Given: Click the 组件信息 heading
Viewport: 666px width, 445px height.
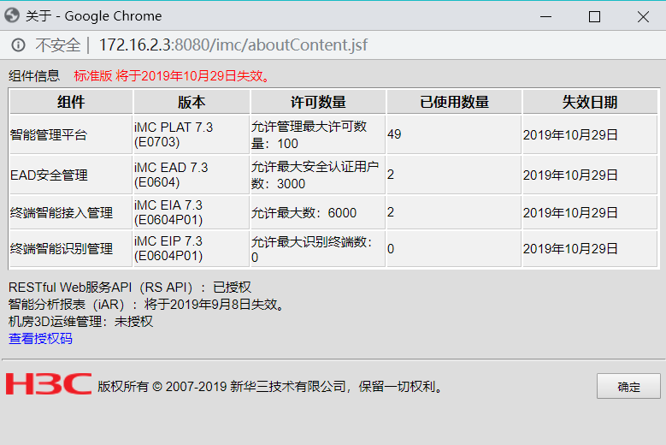Looking at the screenshot, I should [34, 75].
